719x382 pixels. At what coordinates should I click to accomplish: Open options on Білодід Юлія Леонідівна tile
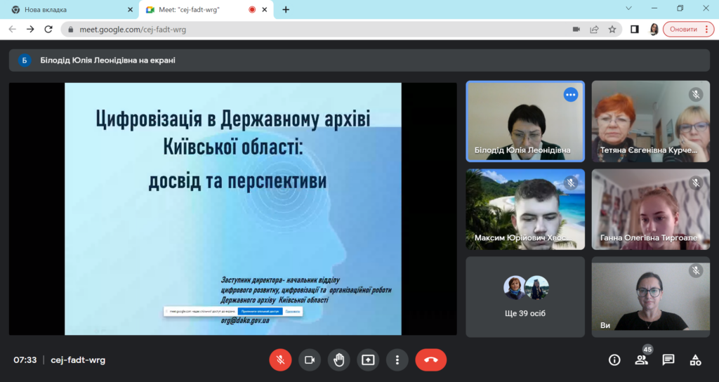570,95
